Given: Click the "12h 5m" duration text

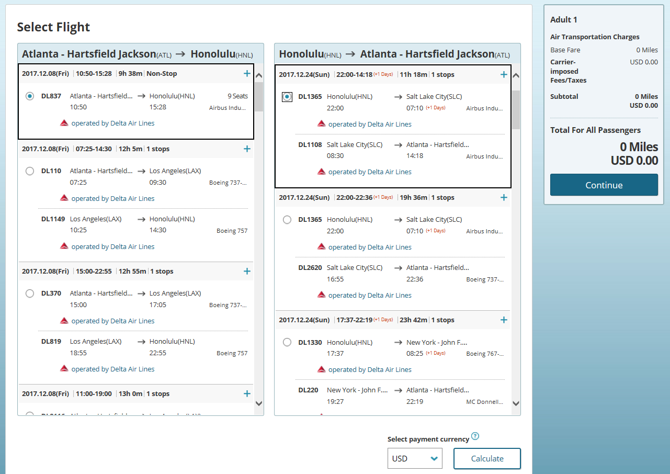Looking at the screenshot, I should click(130, 149).
